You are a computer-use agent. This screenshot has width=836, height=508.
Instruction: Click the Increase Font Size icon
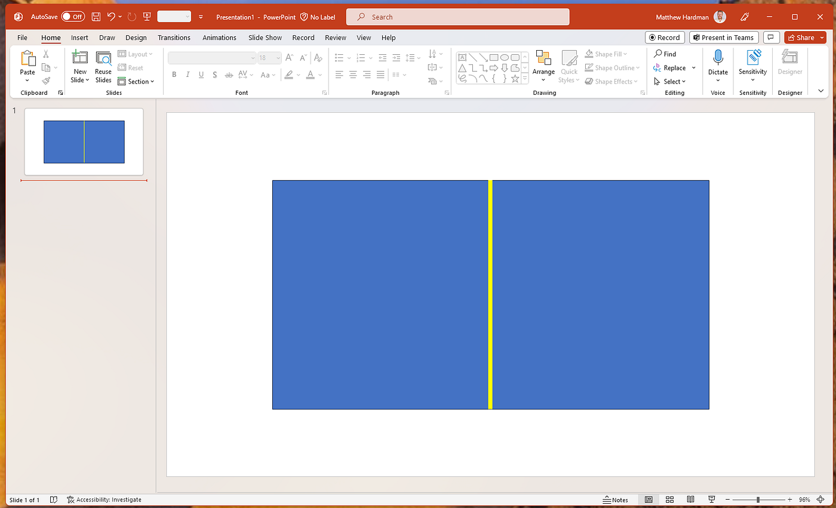point(289,57)
